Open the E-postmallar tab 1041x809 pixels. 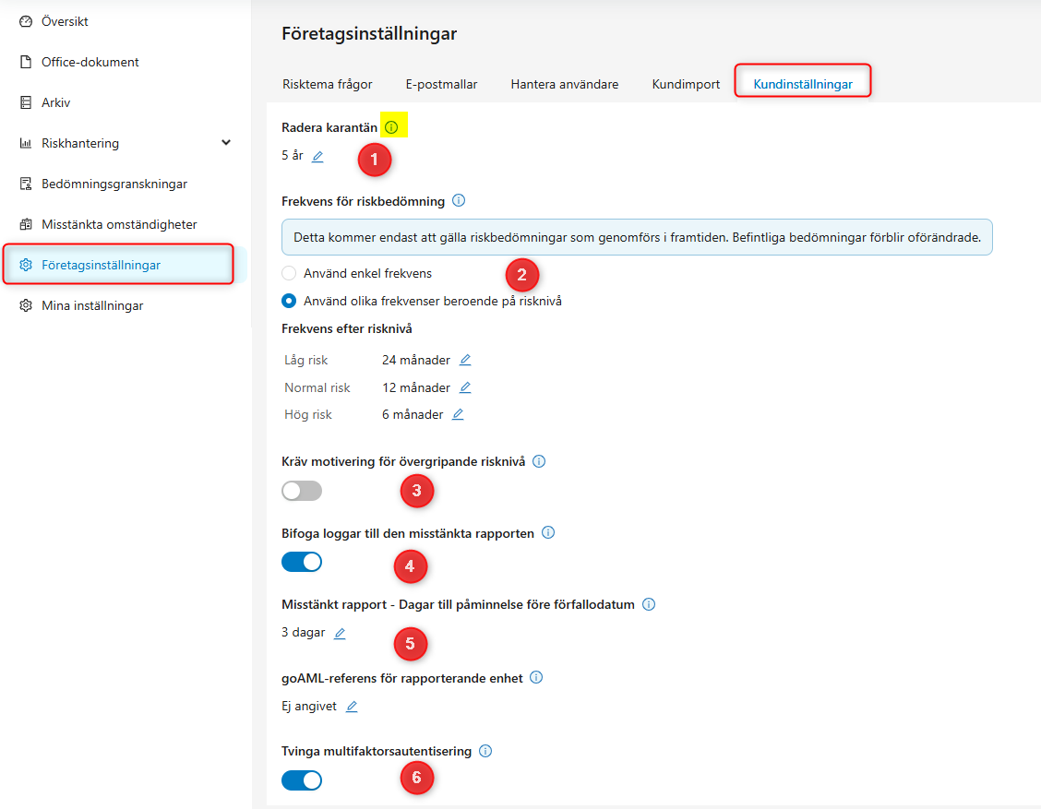(441, 84)
